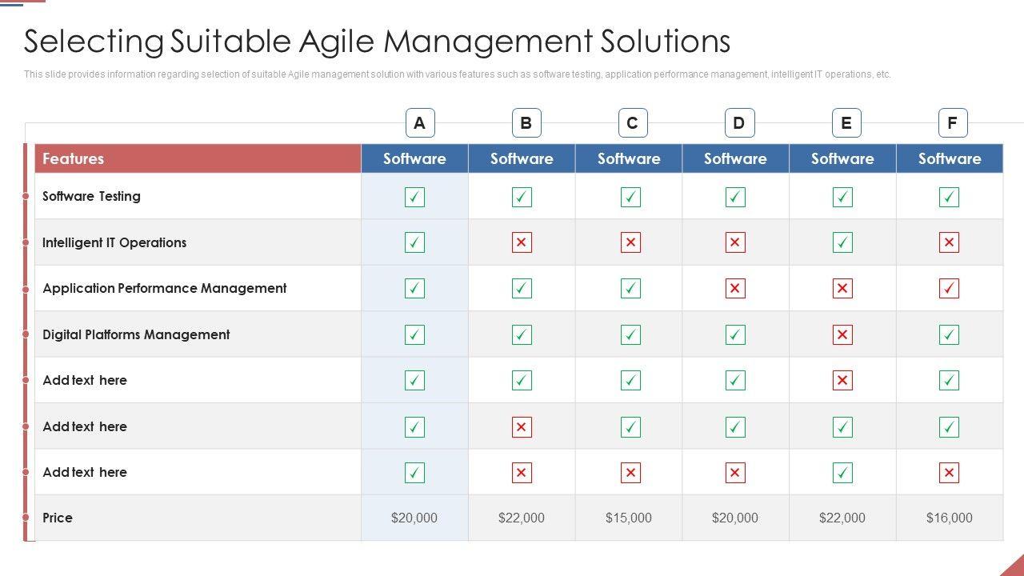Image resolution: width=1024 pixels, height=576 pixels.
Task: Click the Price row label
Action: click(58, 518)
